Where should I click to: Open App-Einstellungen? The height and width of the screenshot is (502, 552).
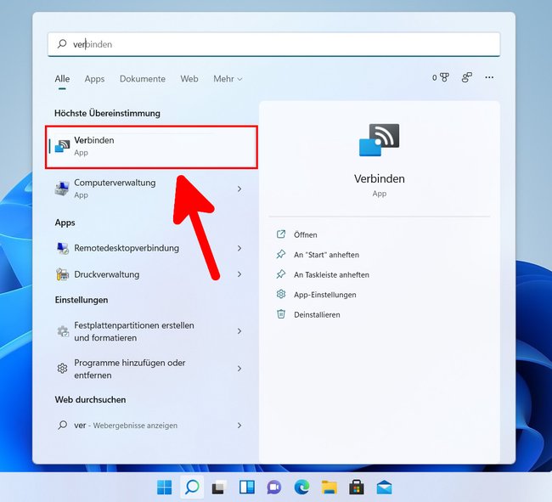[x=325, y=295]
